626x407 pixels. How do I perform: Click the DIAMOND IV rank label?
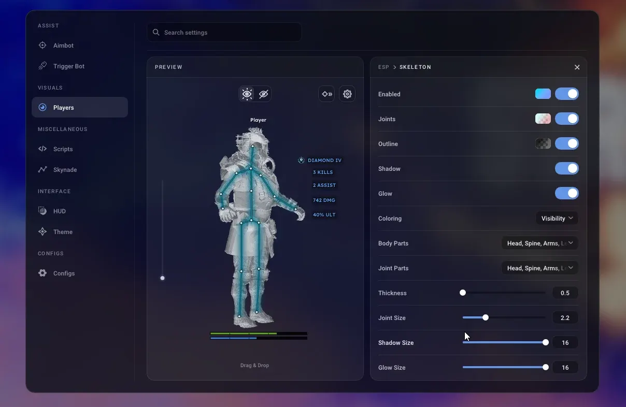coord(324,161)
